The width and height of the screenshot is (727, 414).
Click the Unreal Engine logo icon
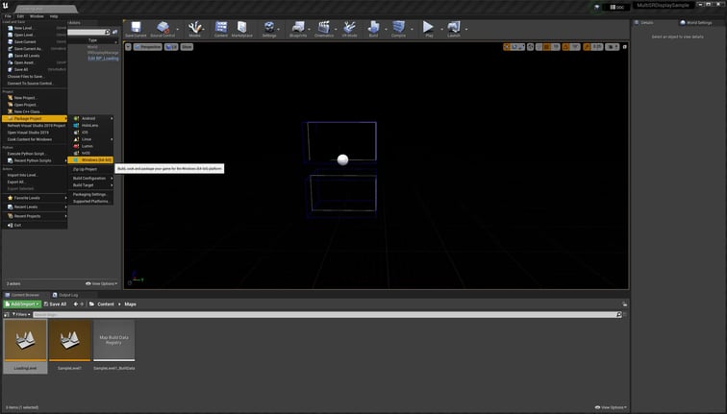pyautogui.click(x=6, y=6)
